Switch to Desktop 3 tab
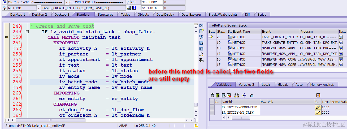 (x=62, y=14)
